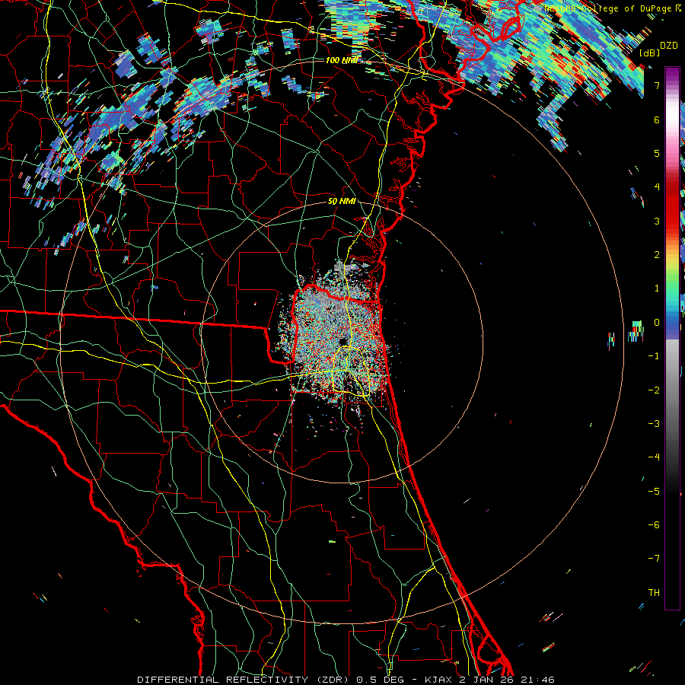Click the 2 JAN 26 date text

pyautogui.click(x=488, y=680)
